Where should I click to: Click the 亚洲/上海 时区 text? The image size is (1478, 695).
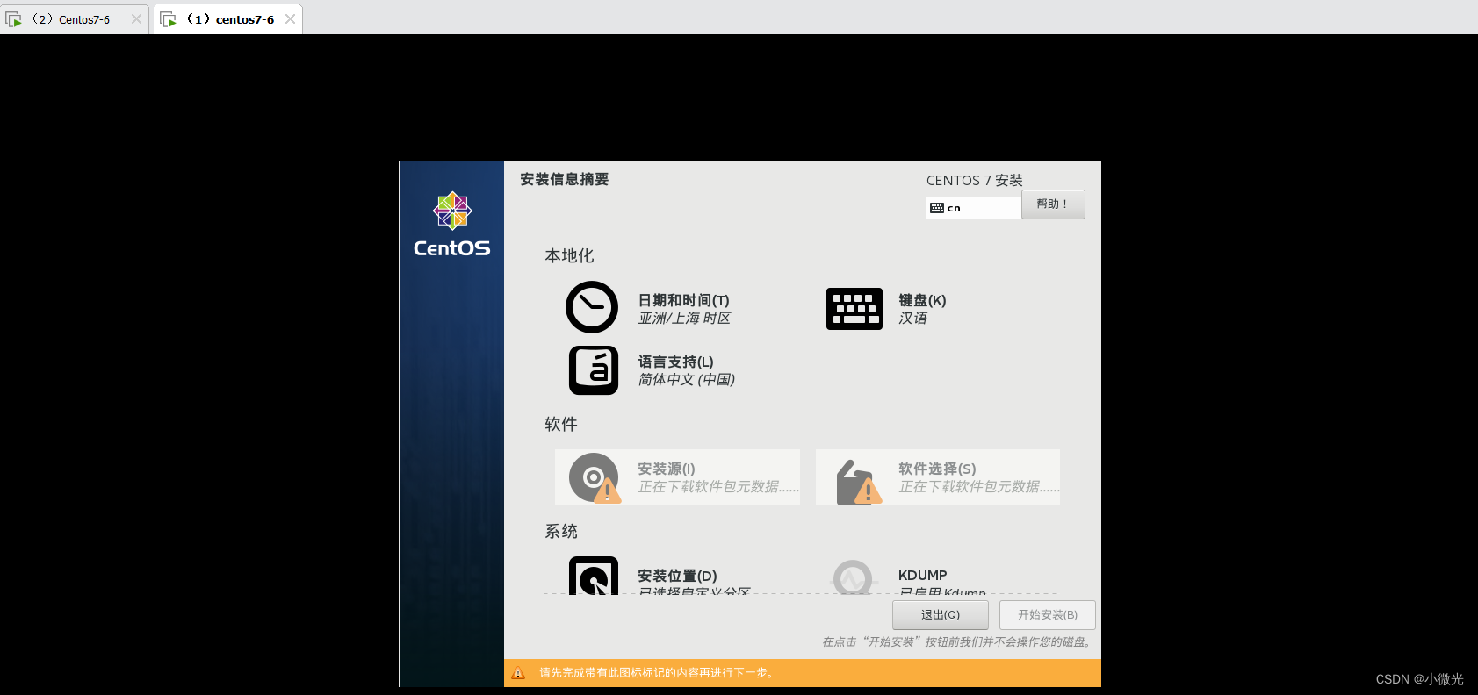click(x=685, y=319)
